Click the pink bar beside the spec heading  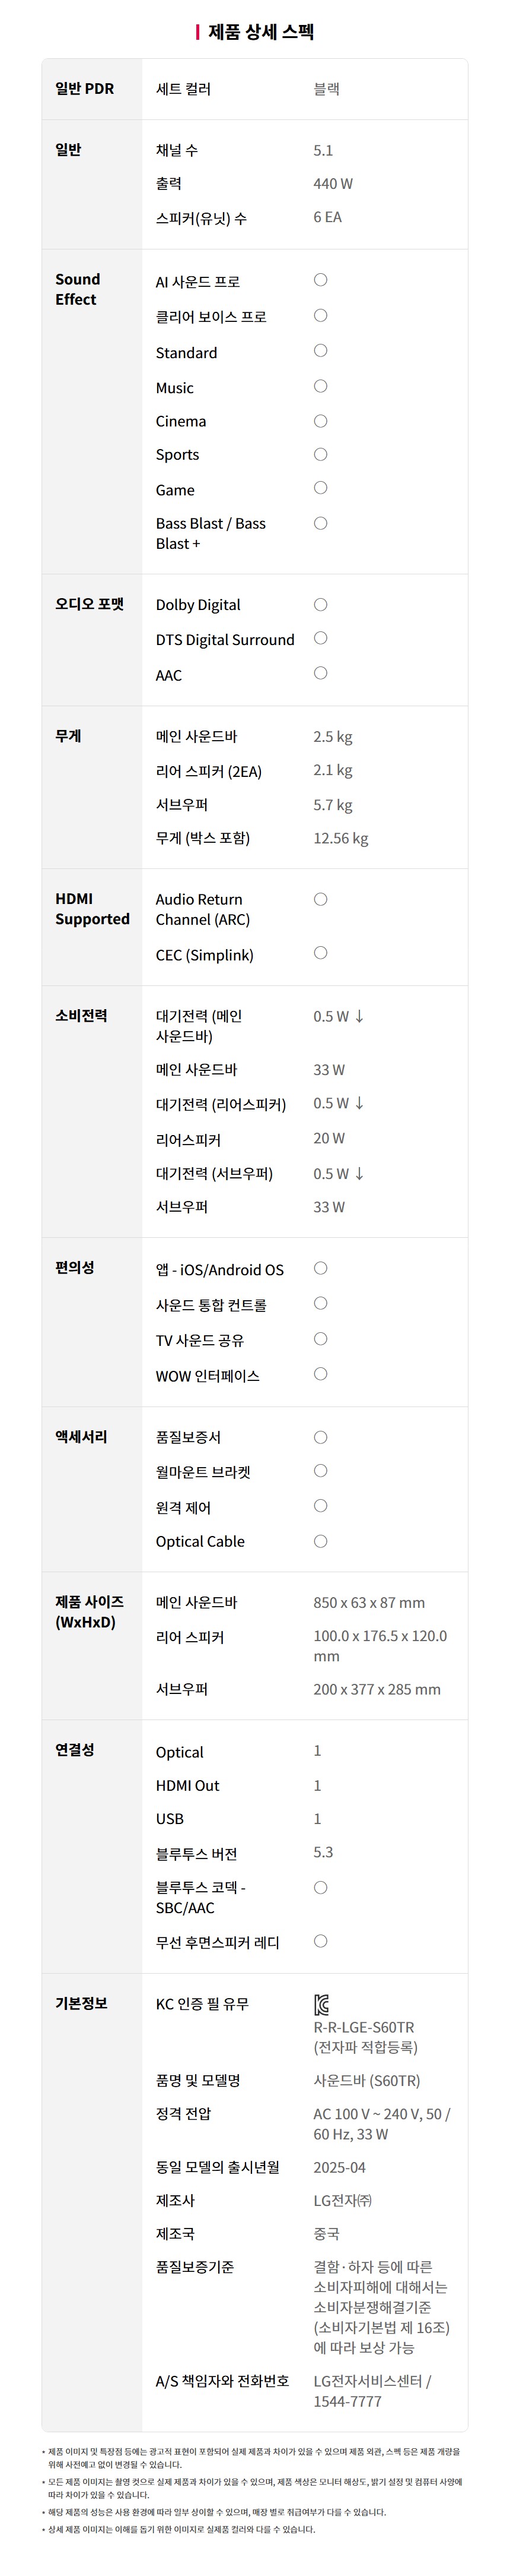pos(197,32)
